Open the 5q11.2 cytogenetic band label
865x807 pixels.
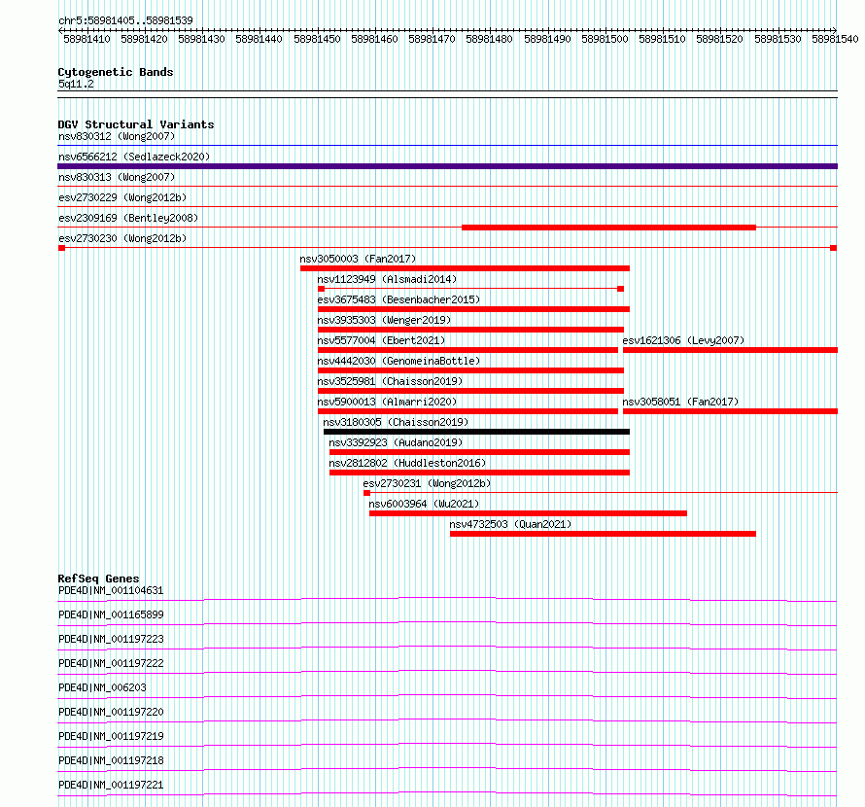tap(76, 84)
